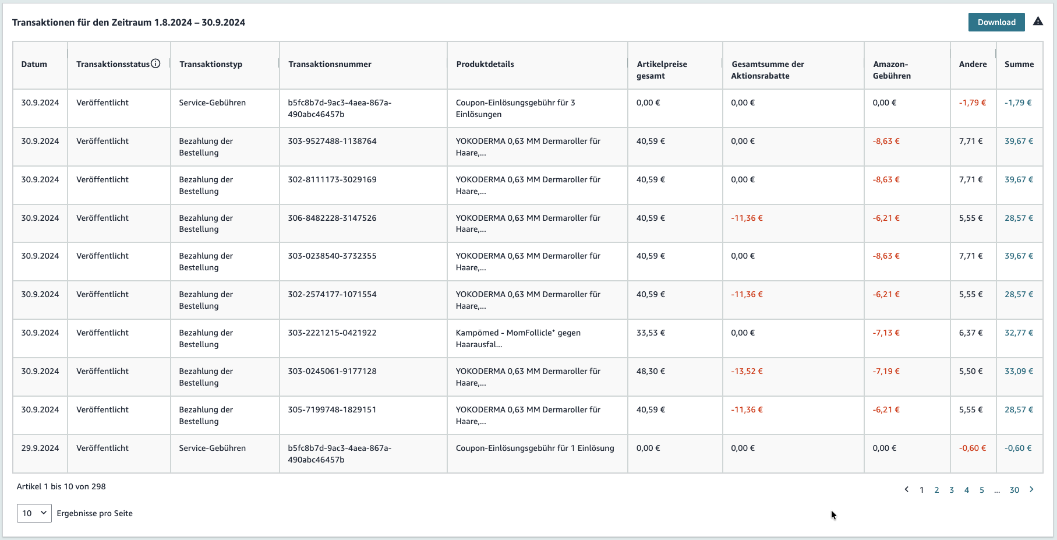Click the 5,50 € Andere value
This screenshot has width=1057, height=540.
(971, 371)
